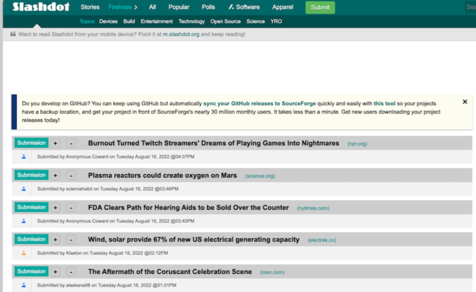This screenshot has width=476, height=292.
Task: Click user icon next to sciencehabit submission
Action: coord(24,189)
